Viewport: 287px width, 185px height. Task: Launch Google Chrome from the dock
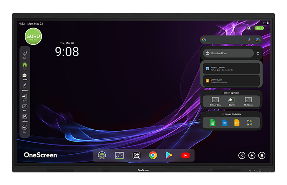[153, 155]
